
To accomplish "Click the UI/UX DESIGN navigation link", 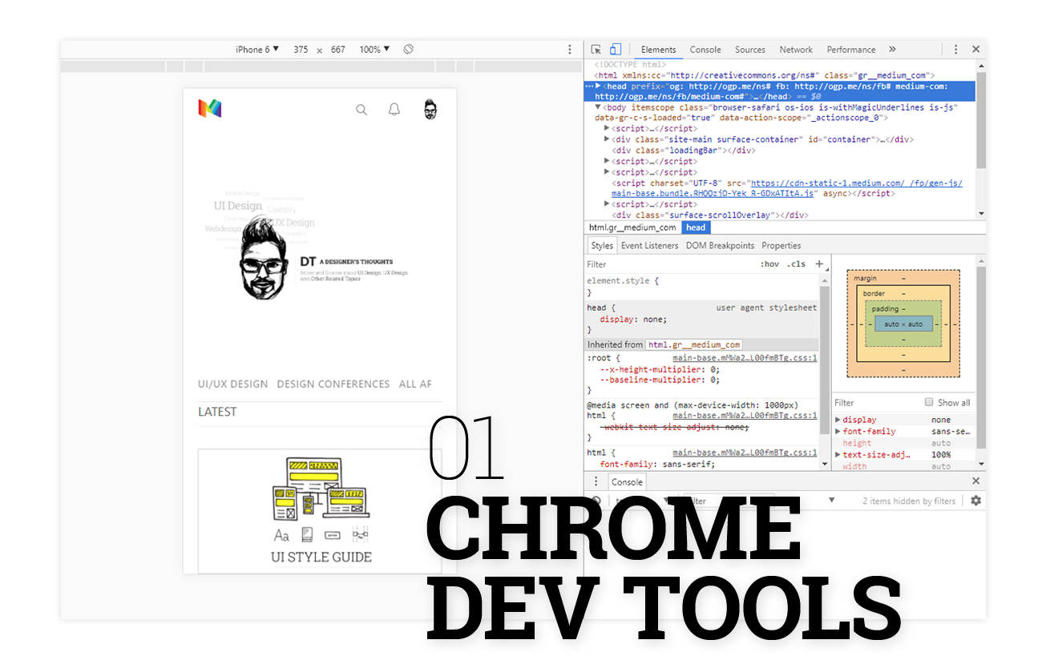I will point(232,384).
